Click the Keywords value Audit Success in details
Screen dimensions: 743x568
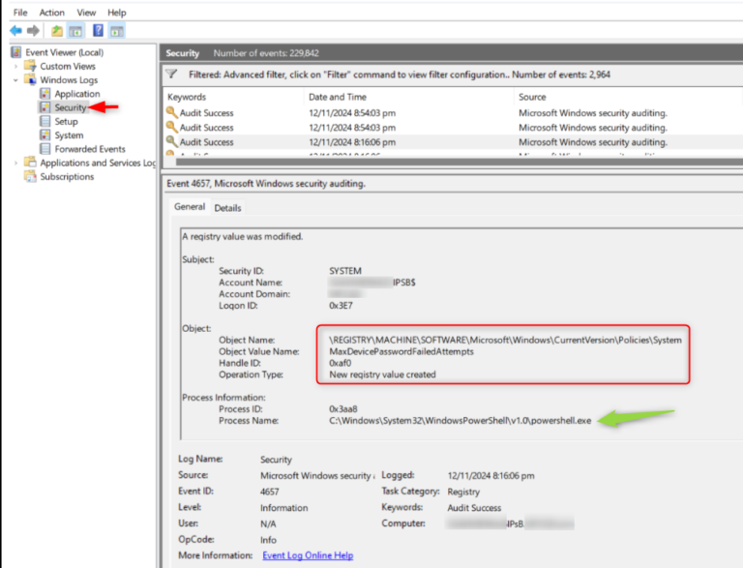point(474,508)
